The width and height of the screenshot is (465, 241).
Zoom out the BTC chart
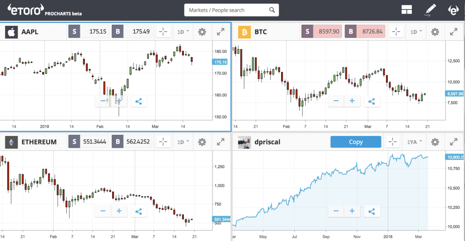tap(336, 101)
